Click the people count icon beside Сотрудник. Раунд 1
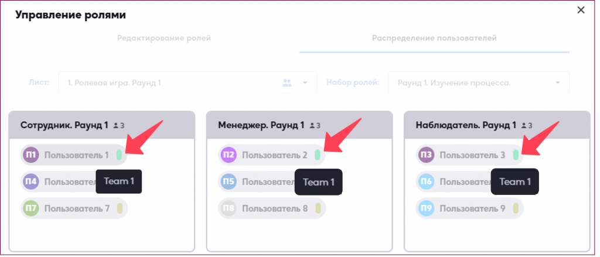This screenshot has height=257, width=600. (116, 125)
